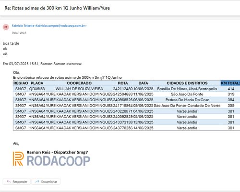Viewport: 240px width, 192px height.
Task: Click date 04/06/2025 cell
Action: click(x=143, y=111)
